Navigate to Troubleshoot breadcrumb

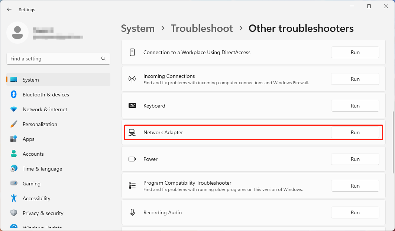tap(202, 29)
